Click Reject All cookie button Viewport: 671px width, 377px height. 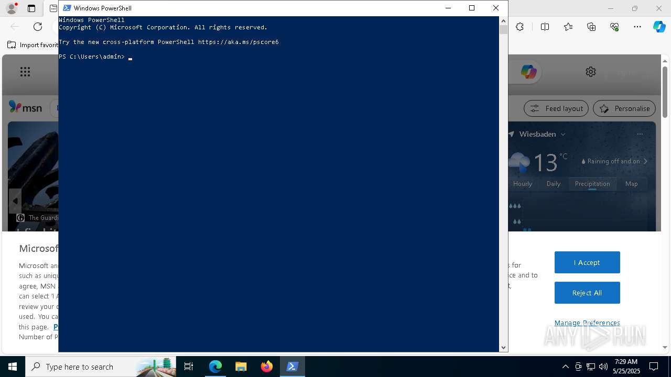pos(587,293)
